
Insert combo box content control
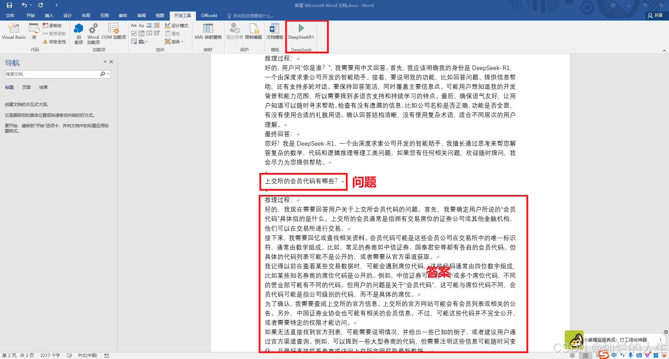click(x=142, y=33)
